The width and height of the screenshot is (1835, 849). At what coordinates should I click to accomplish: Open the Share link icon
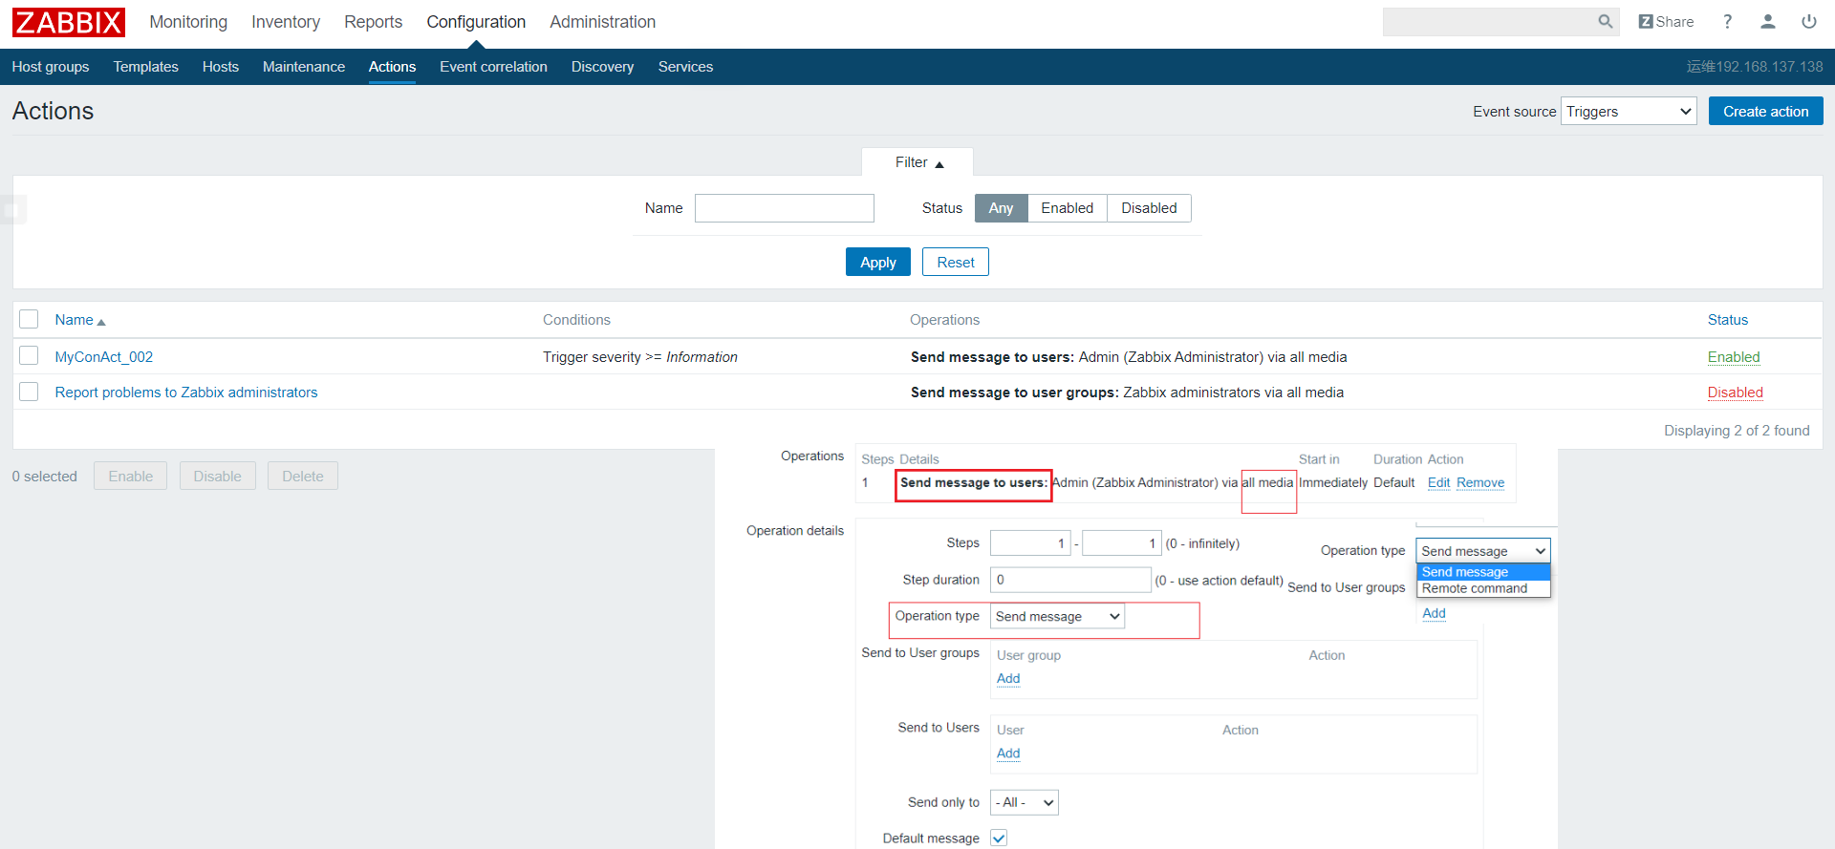(1666, 22)
